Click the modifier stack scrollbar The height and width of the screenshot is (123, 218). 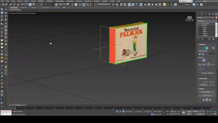click(x=216, y=30)
